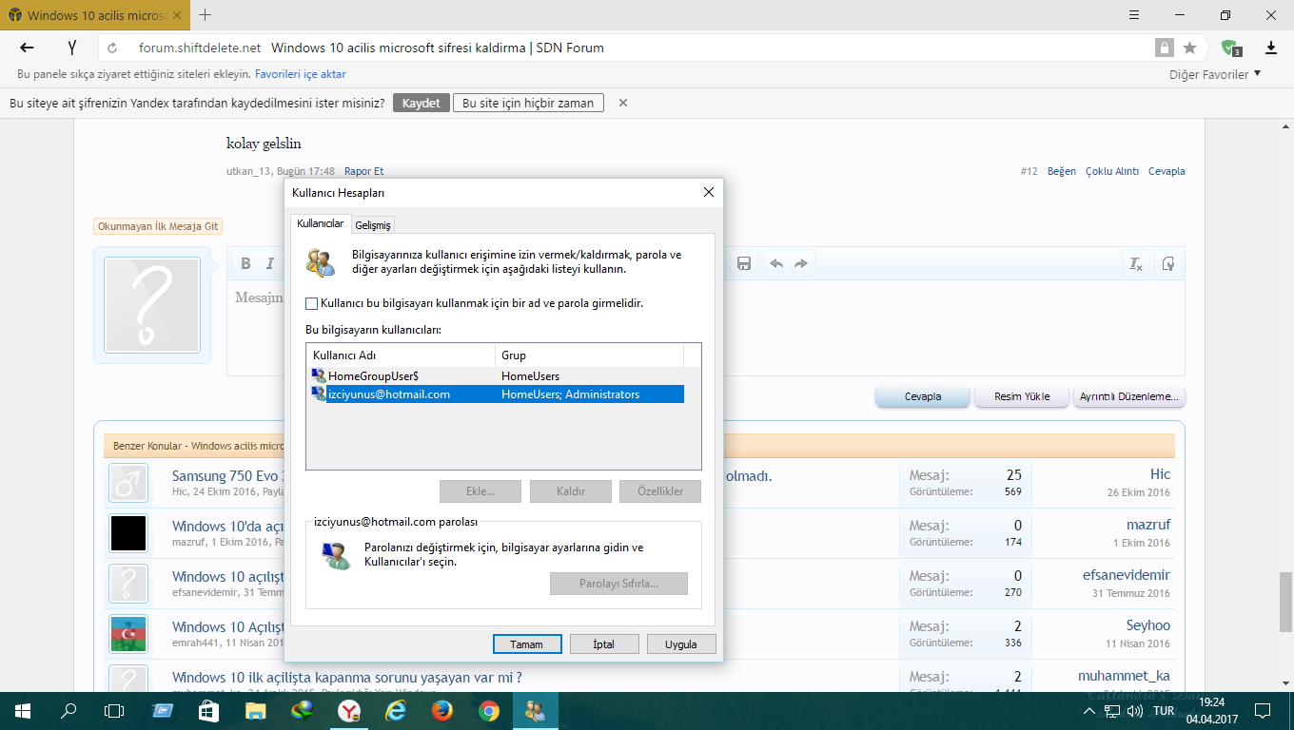Open Internet Explorer from taskbar
The image size is (1294, 730).
(396, 710)
